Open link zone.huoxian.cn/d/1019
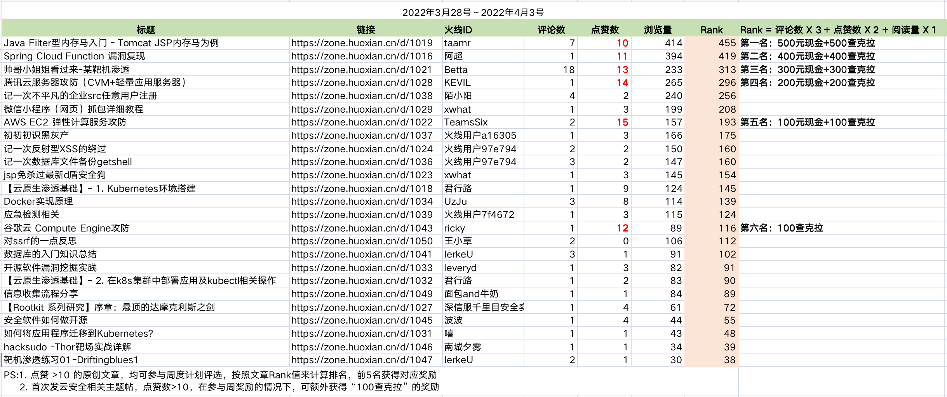The height and width of the screenshot is (397, 947). 362,43
